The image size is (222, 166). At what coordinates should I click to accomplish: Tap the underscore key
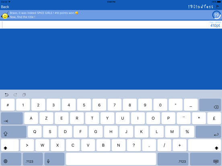[x=191, y=105]
